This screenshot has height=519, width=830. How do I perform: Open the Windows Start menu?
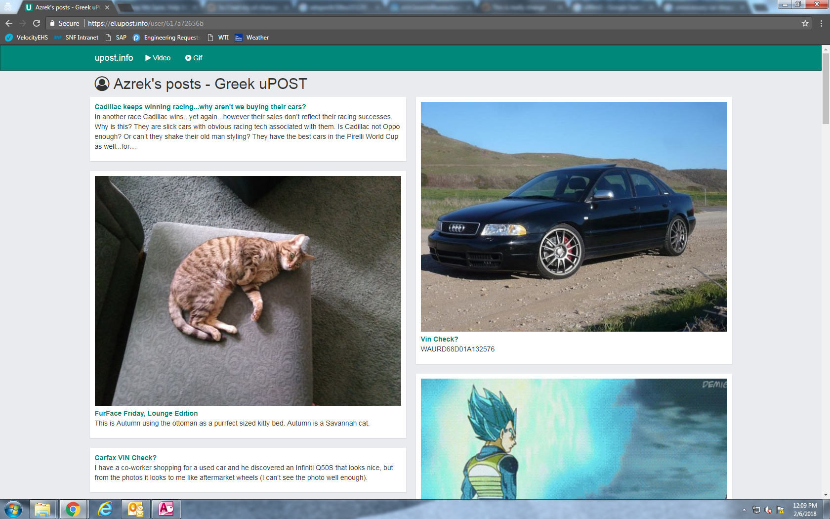[x=13, y=509]
